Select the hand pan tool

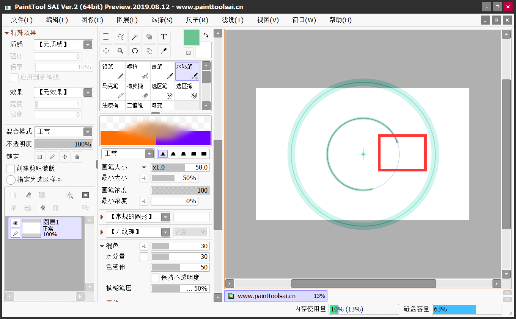point(149,51)
